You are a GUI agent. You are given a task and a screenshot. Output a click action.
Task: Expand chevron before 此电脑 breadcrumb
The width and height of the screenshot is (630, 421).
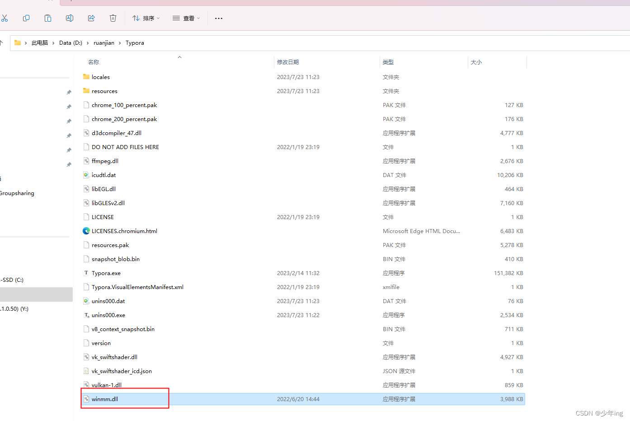pos(26,43)
